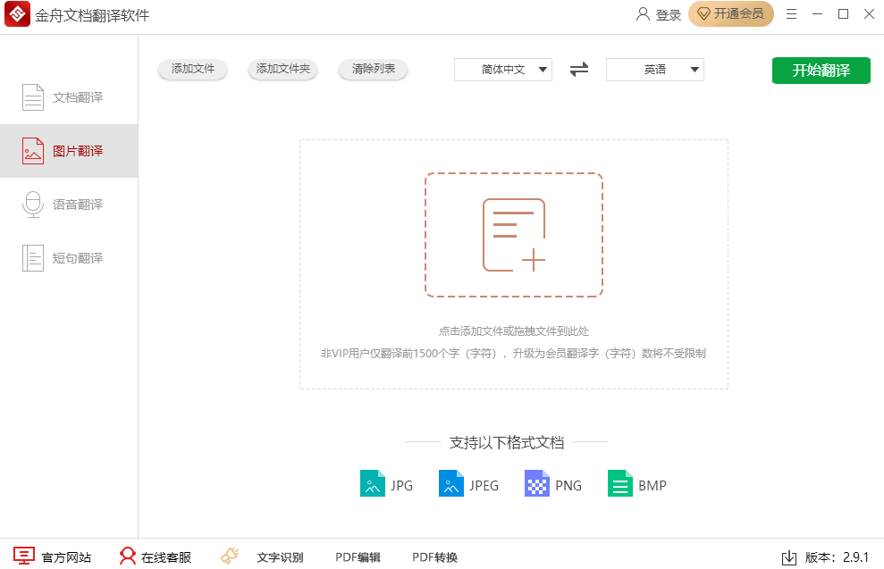Screen dimensions: 884x569
Task: Select the 语音翻译 sidebar tab
Action: click(x=69, y=205)
